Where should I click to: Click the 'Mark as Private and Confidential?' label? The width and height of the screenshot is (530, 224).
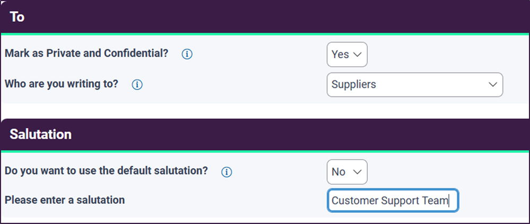pyautogui.click(x=86, y=53)
